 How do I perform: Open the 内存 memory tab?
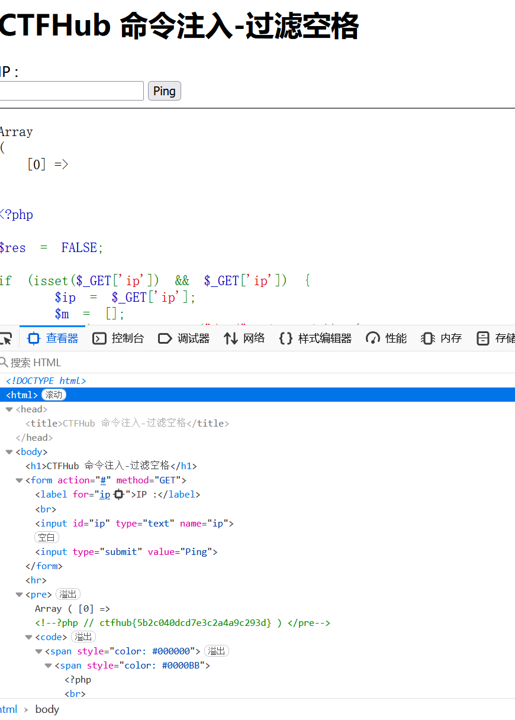click(x=441, y=338)
